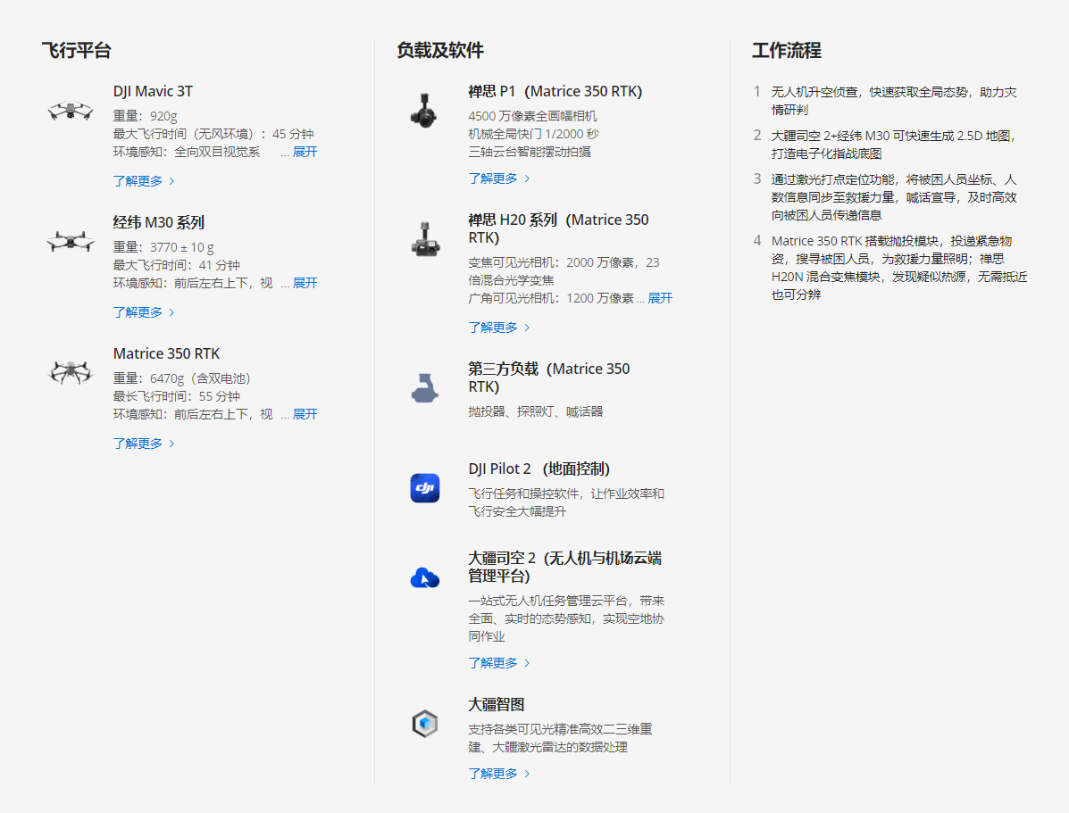Click the 禅思 H20 系列 gimbal camera icon
This screenshot has height=813, width=1069.
click(x=424, y=238)
